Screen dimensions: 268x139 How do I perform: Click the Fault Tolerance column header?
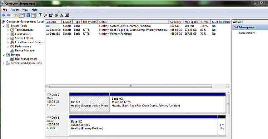pyautogui.click(x=221, y=22)
